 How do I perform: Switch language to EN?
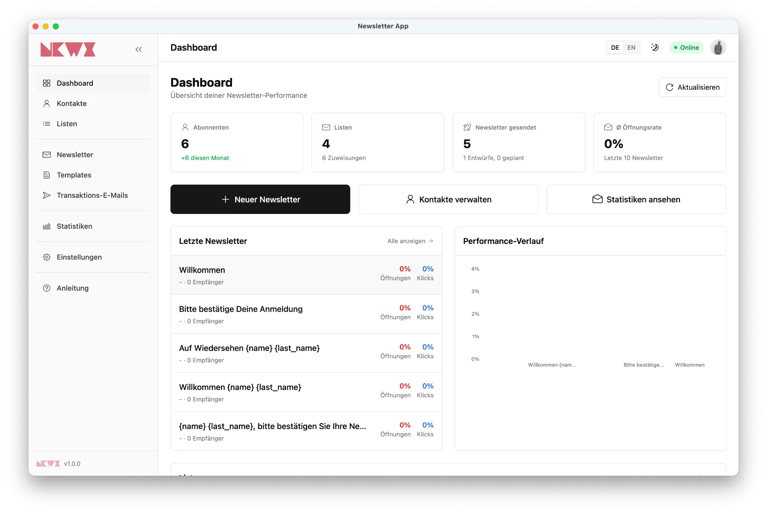(631, 48)
